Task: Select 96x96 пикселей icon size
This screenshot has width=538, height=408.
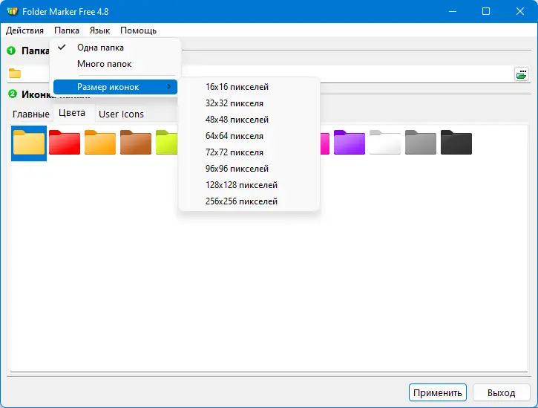Action: (x=249, y=169)
